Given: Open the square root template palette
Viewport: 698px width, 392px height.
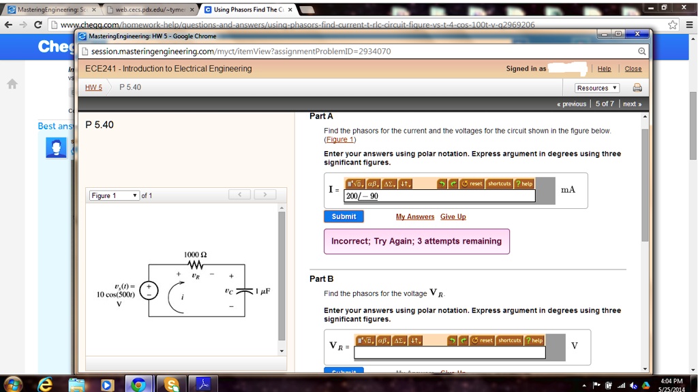Looking at the screenshot, I should (356, 184).
